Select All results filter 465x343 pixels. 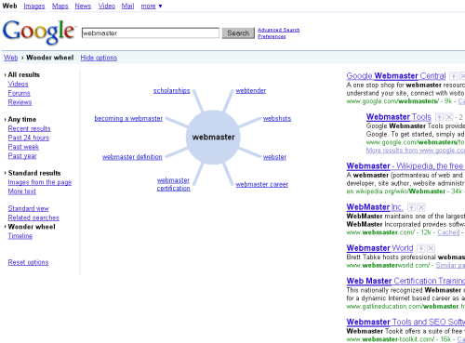coord(24,74)
